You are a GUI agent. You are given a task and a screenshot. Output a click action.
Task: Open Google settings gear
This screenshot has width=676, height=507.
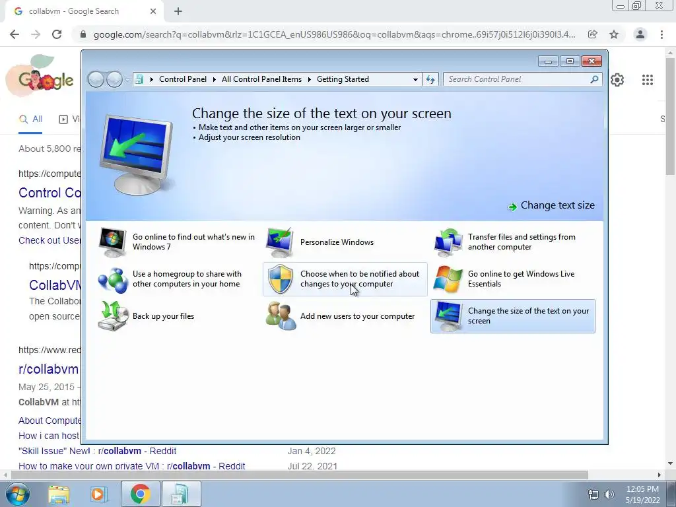tap(617, 80)
